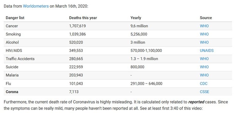Click the HIV/AIDS yearly estimate cell
The height and width of the screenshot is (113, 236).
(x=146, y=51)
